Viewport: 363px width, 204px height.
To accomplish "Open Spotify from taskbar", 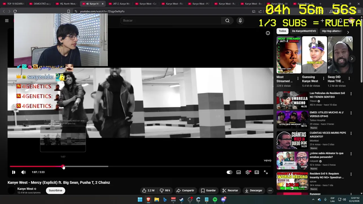I will point(215,200).
